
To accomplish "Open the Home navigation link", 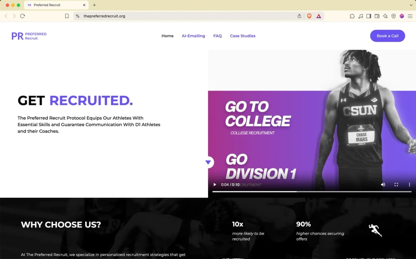I will pos(168,36).
